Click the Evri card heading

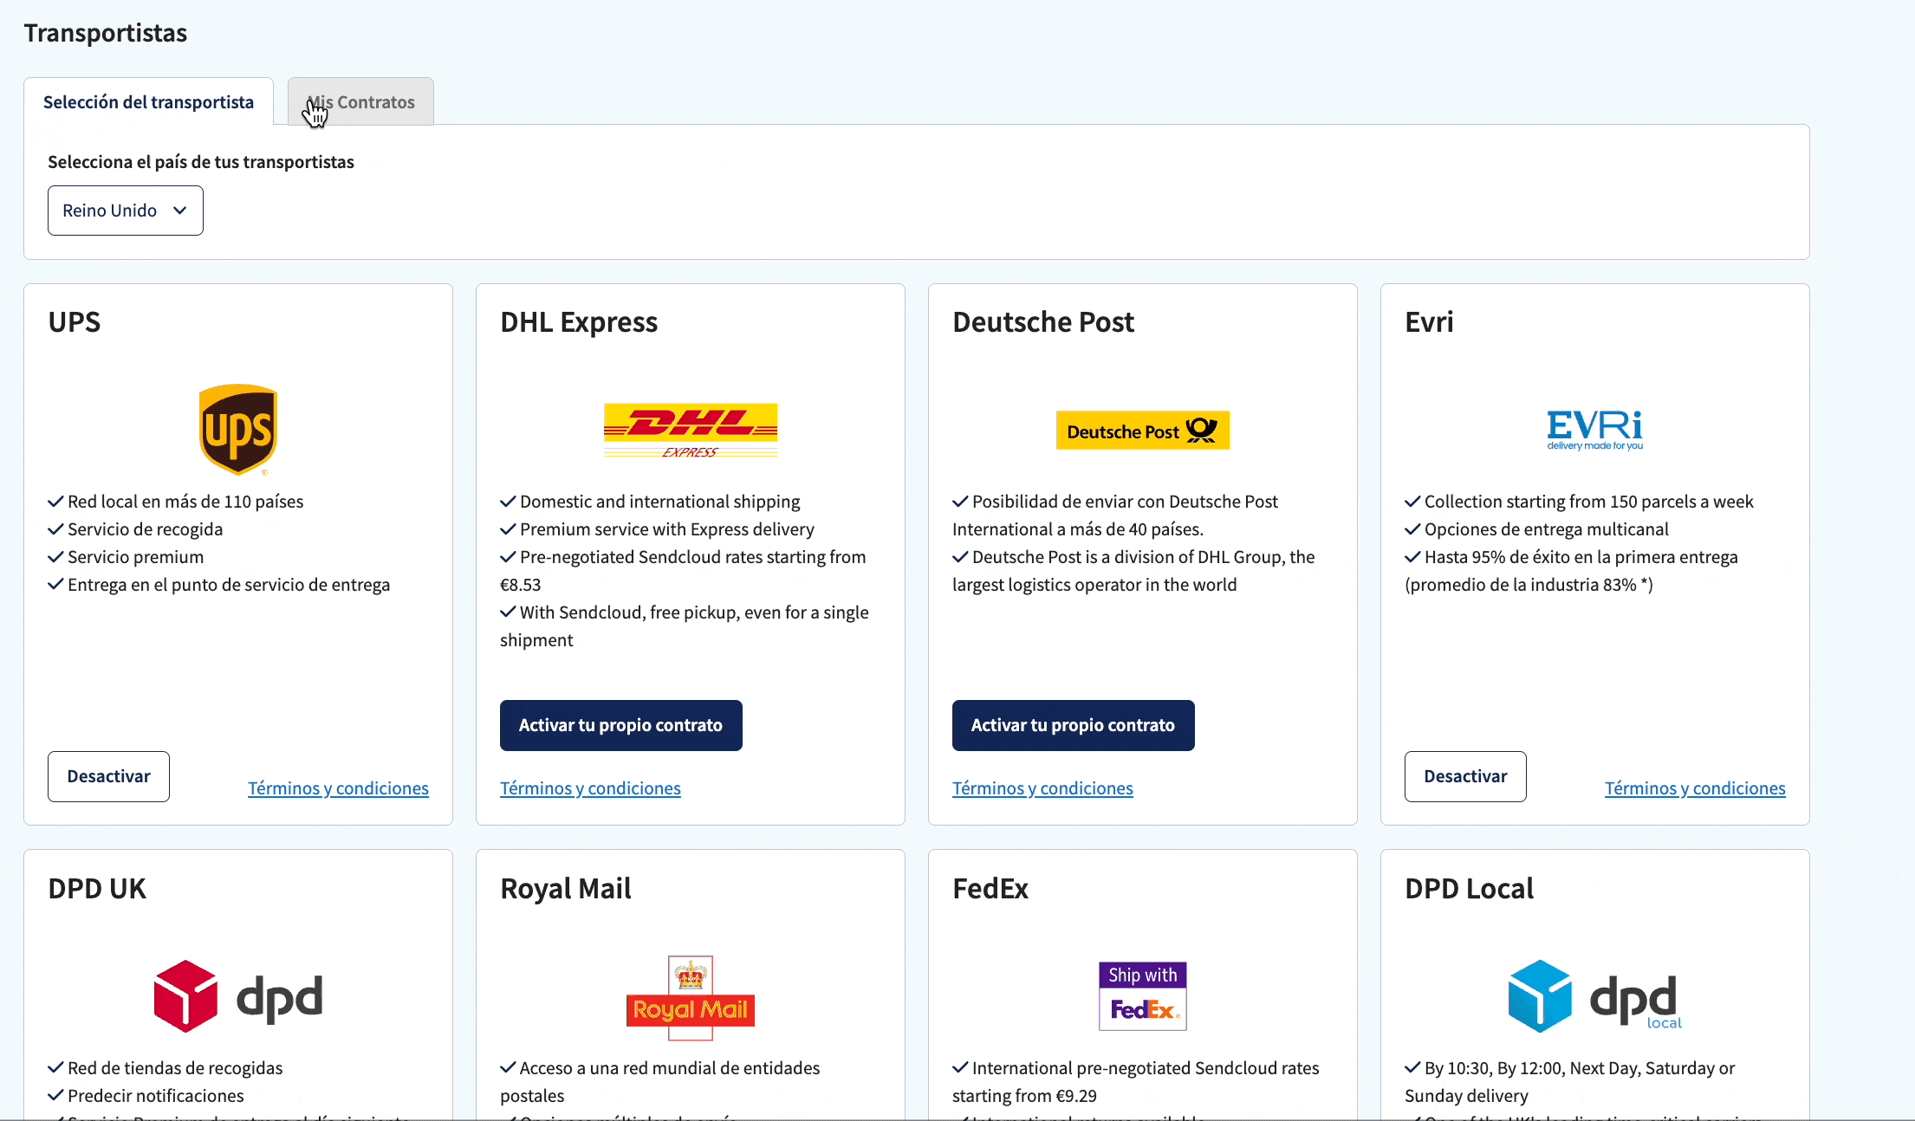[x=1429, y=322]
